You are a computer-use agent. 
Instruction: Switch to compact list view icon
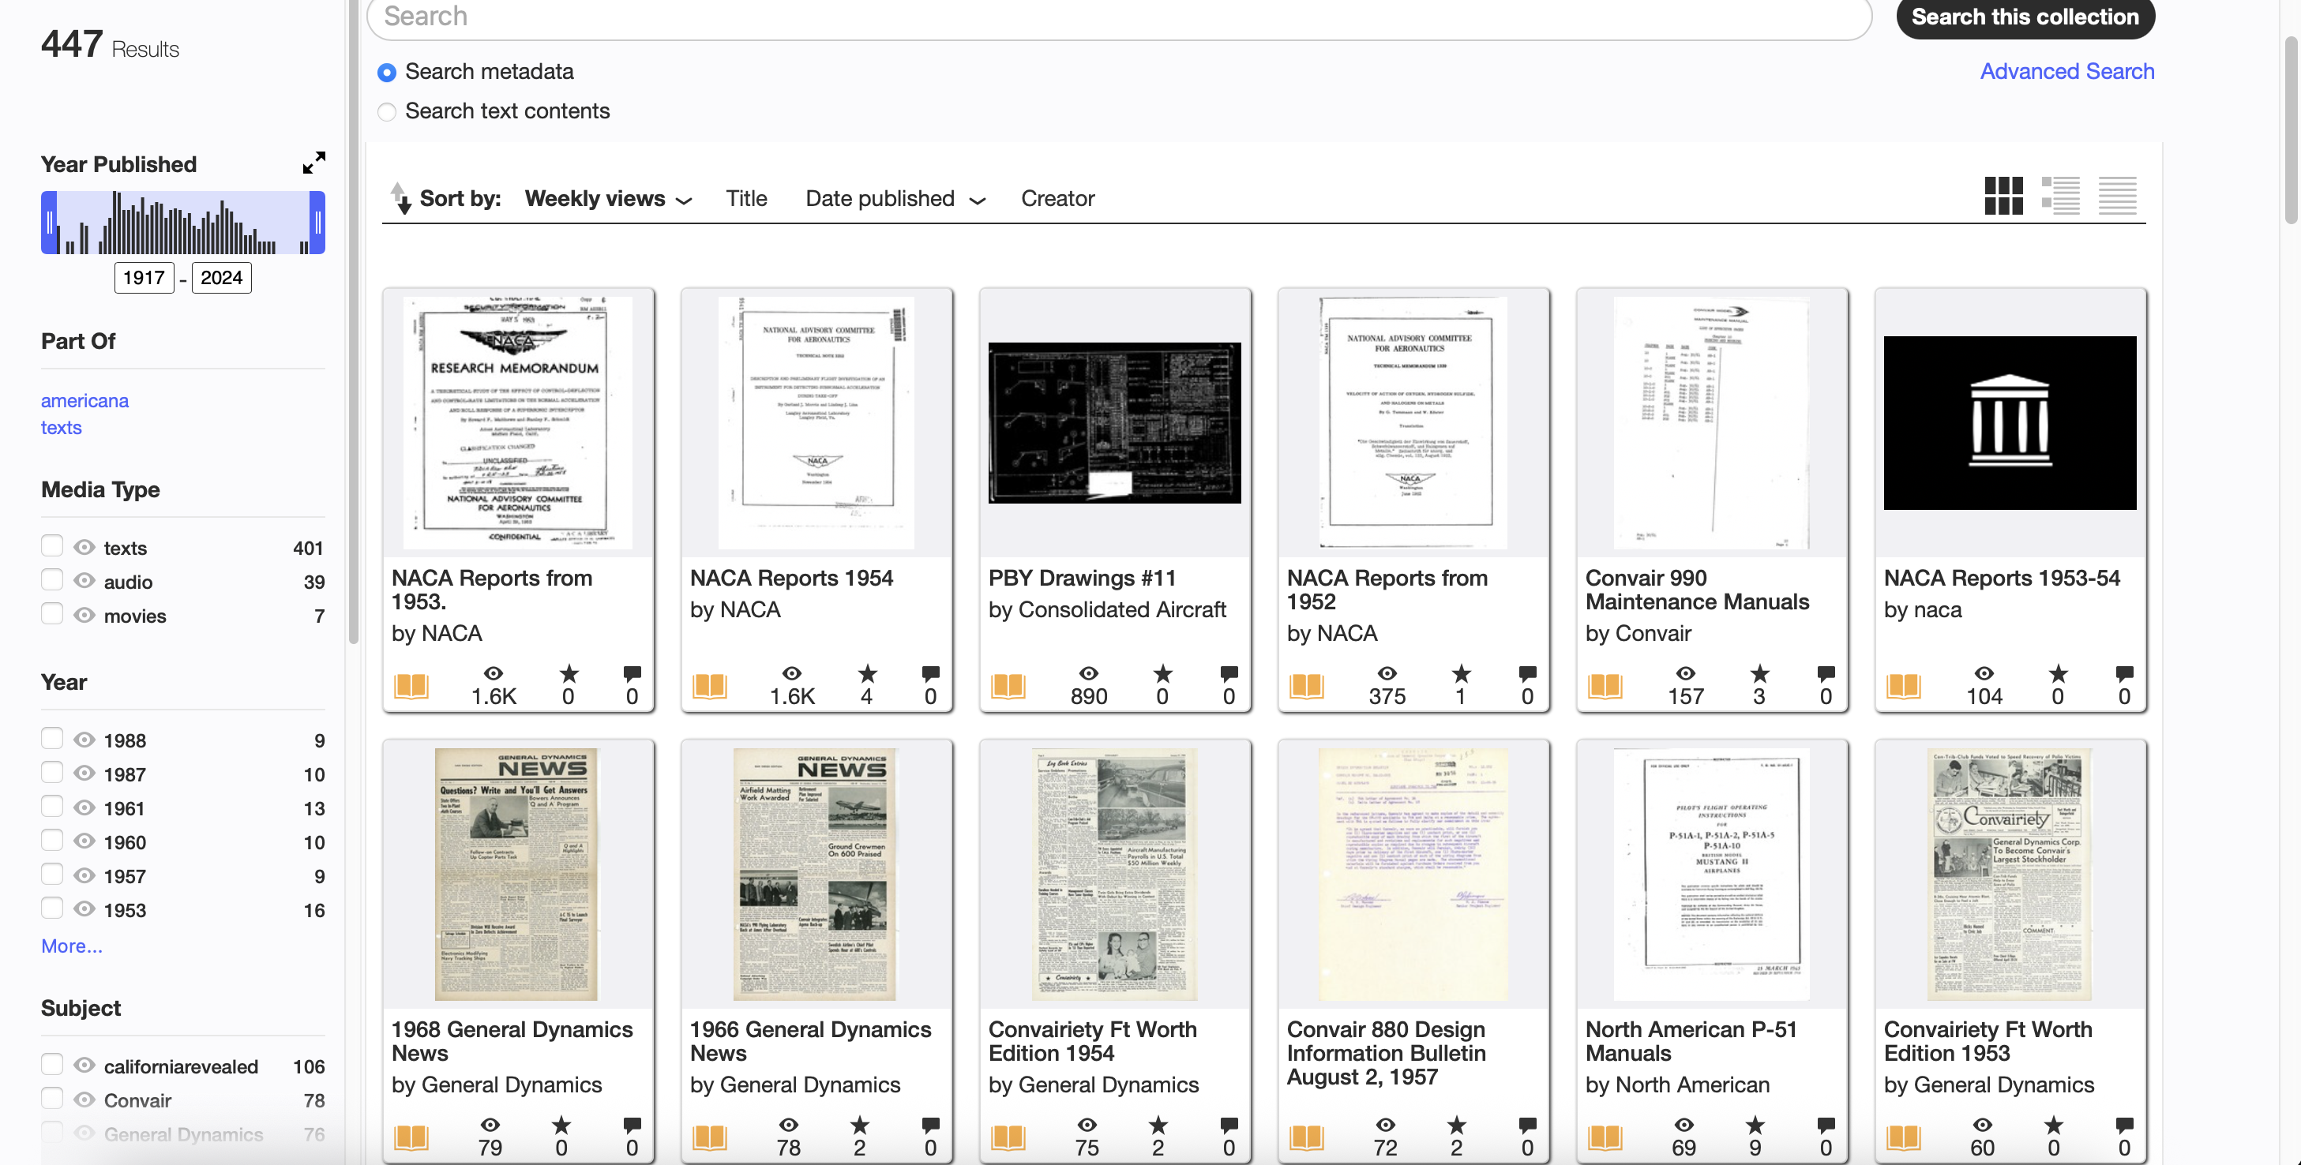2117,197
